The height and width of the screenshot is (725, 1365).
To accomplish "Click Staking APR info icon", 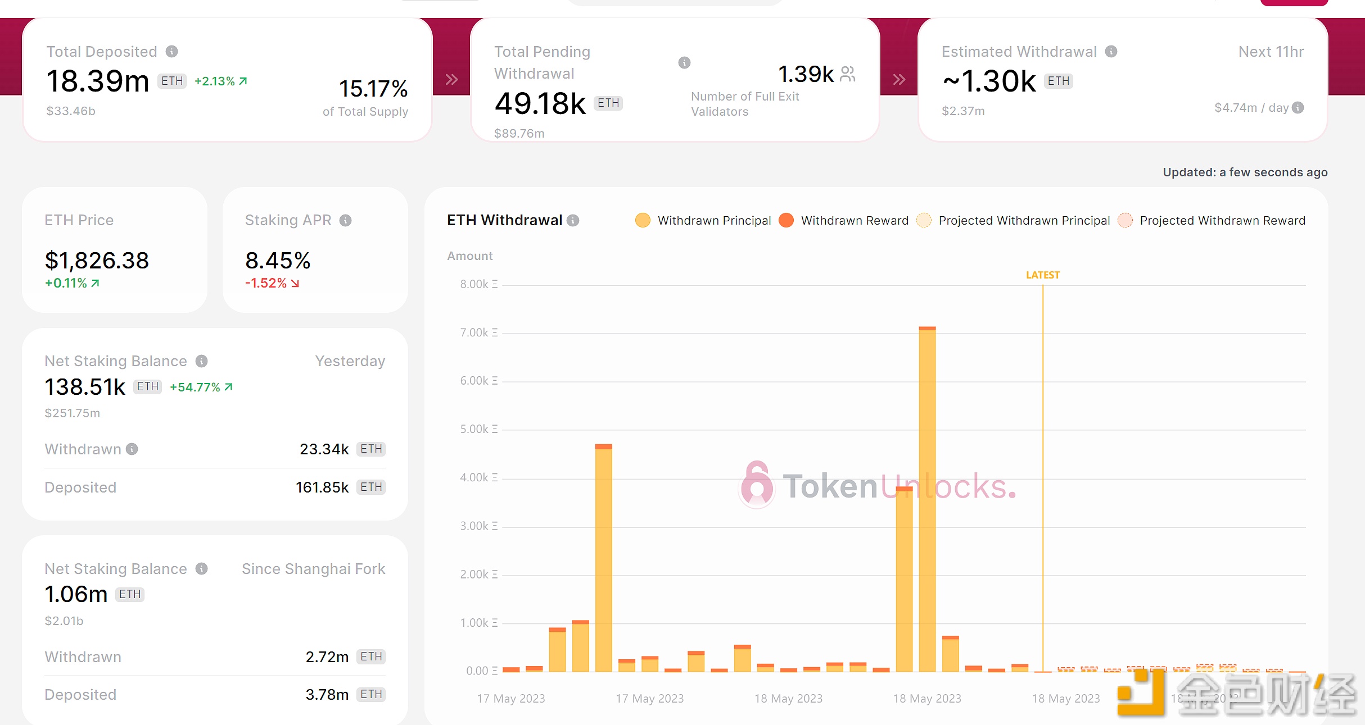I will click(x=346, y=220).
